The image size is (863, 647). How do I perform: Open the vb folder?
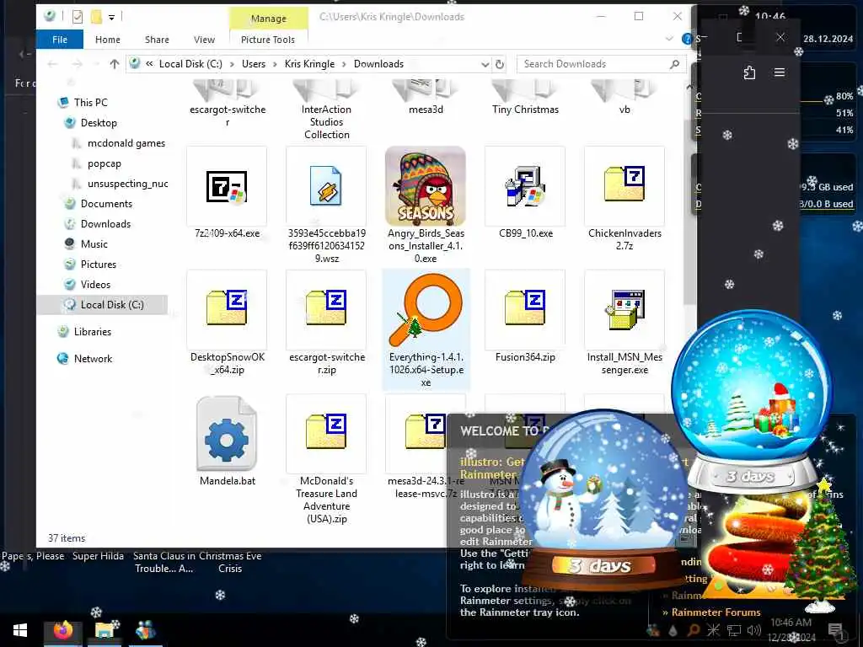point(624,98)
